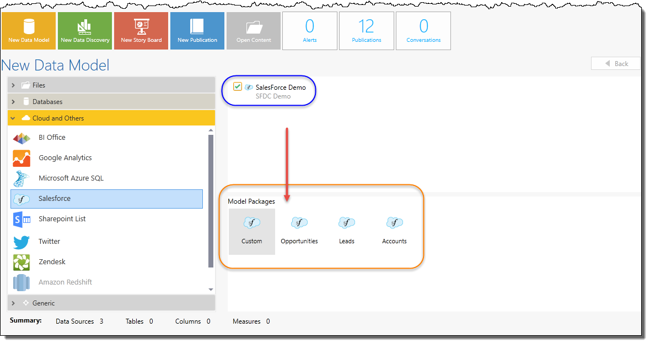
Task: Select the Accounts model package
Action: pos(394,231)
